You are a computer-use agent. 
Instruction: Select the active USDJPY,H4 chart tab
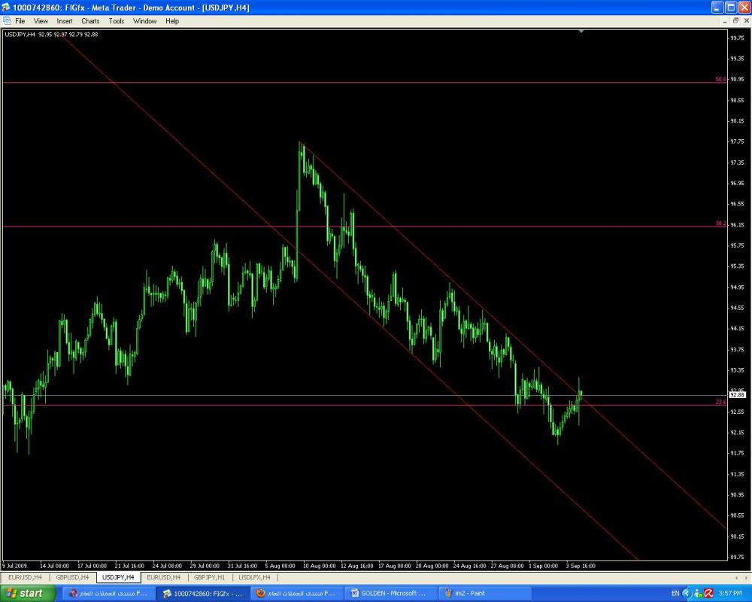118,577
